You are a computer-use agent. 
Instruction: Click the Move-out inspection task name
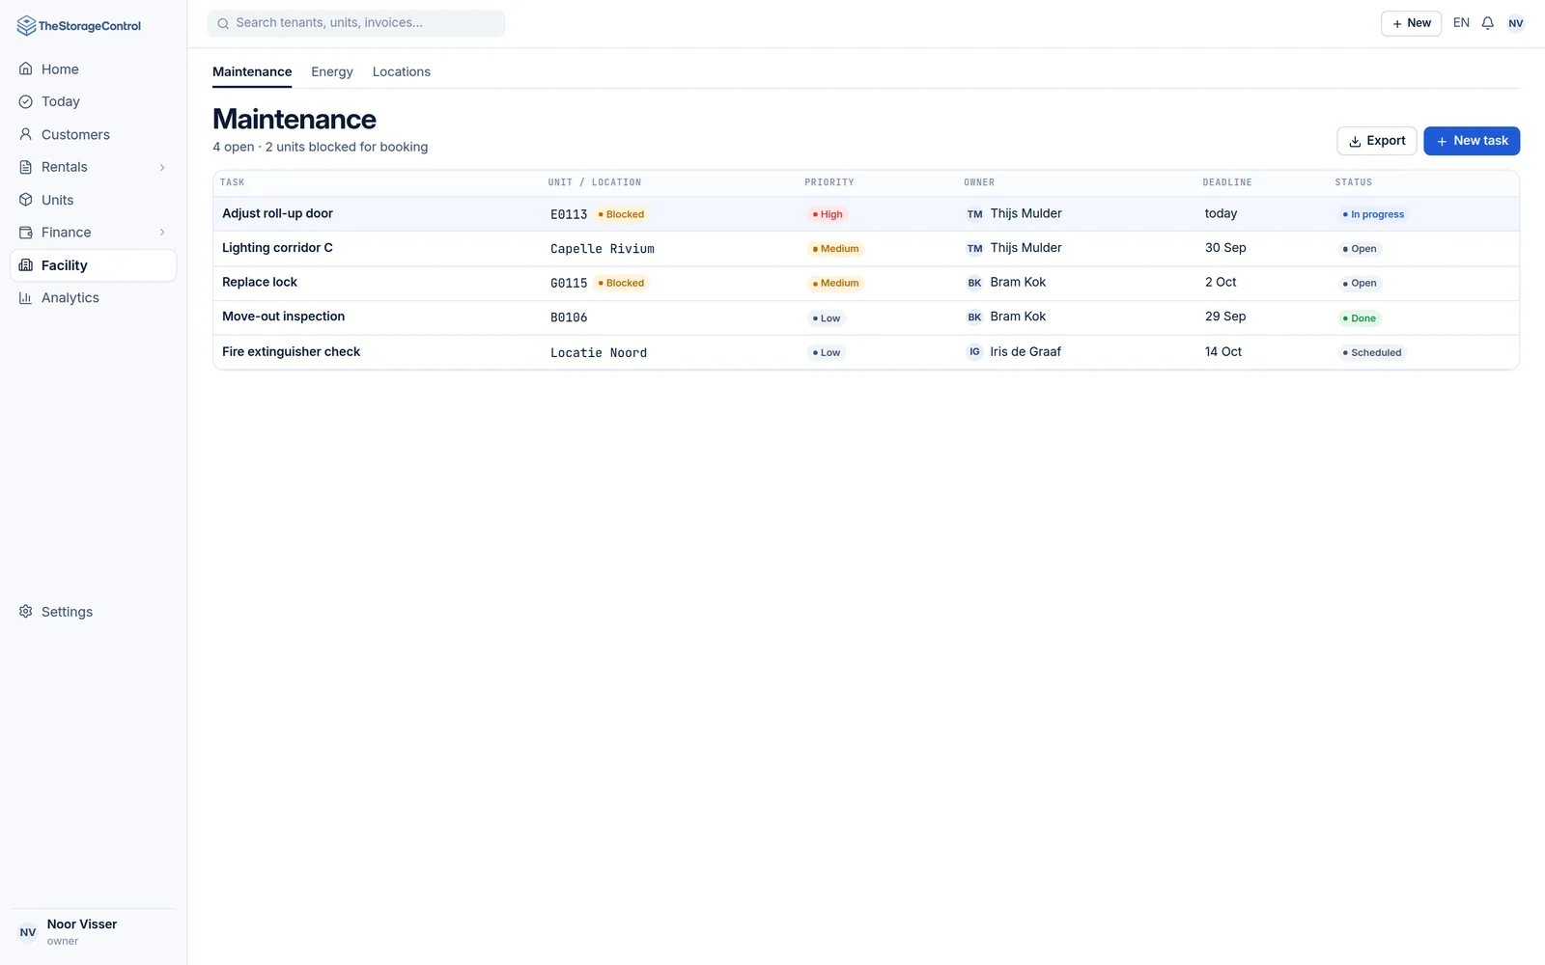tap(283, 317)
